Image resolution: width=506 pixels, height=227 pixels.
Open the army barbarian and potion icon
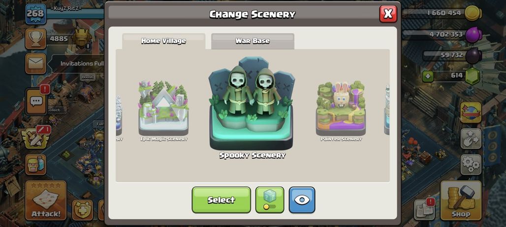(35, 165)
